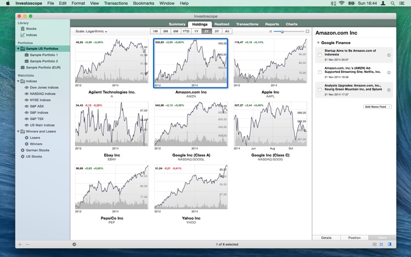Collapse the Google Finance news section
The height and width of the screenshot is (257, 411).
[318, 43]
